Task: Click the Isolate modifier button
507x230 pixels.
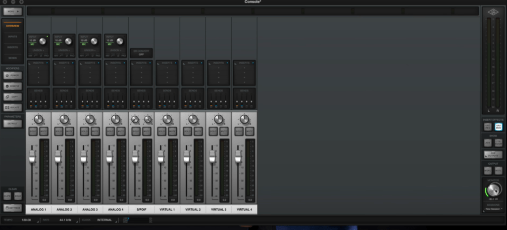Action: coord(12,107)
